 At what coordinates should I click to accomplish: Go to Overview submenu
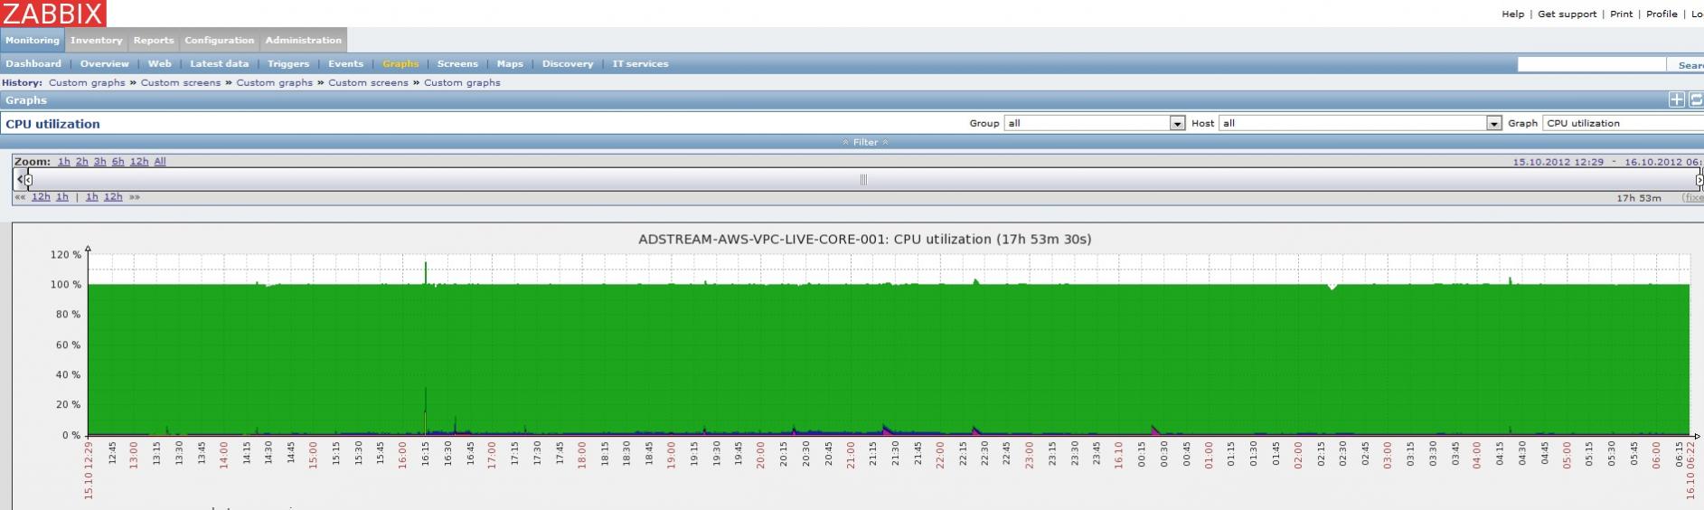[x=105, y=64]
